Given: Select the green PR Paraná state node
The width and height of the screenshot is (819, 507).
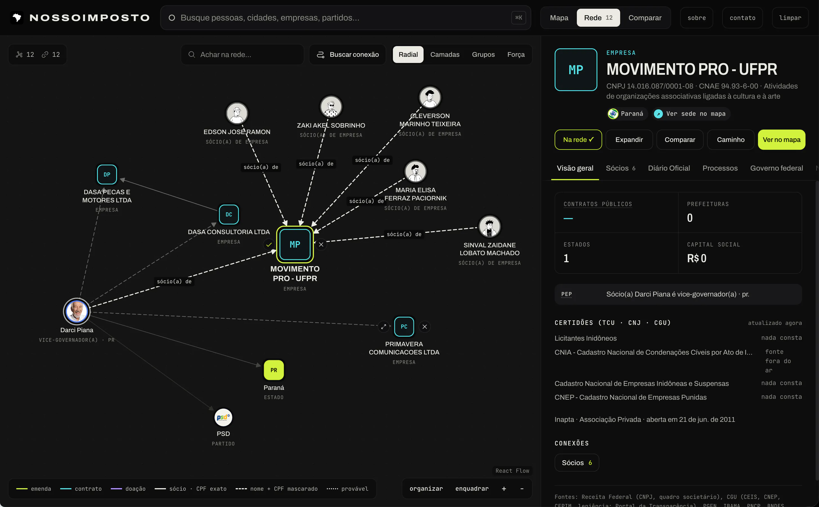Looking at the screenshot, I should 274,370.
